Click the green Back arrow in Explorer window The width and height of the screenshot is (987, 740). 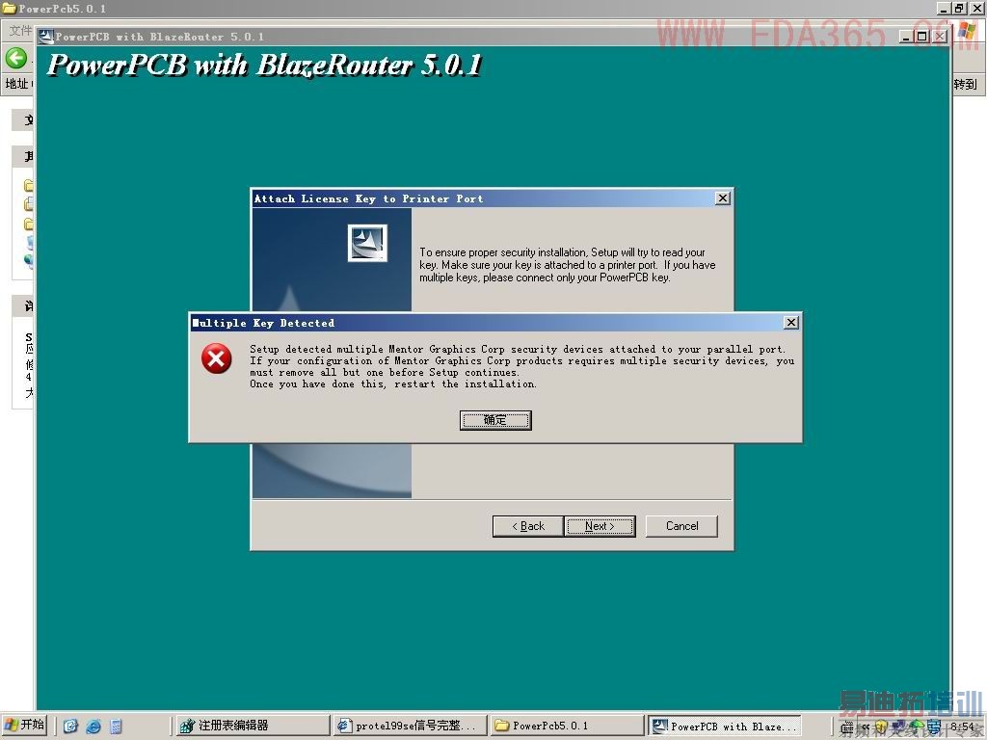(x=15, y=59)
